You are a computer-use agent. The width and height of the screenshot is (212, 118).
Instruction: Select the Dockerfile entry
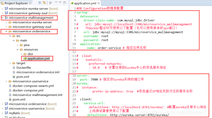pos(24,68)
